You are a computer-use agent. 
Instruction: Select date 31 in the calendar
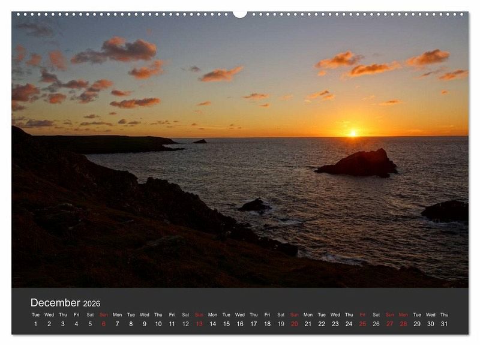click(x=444, y=324)
